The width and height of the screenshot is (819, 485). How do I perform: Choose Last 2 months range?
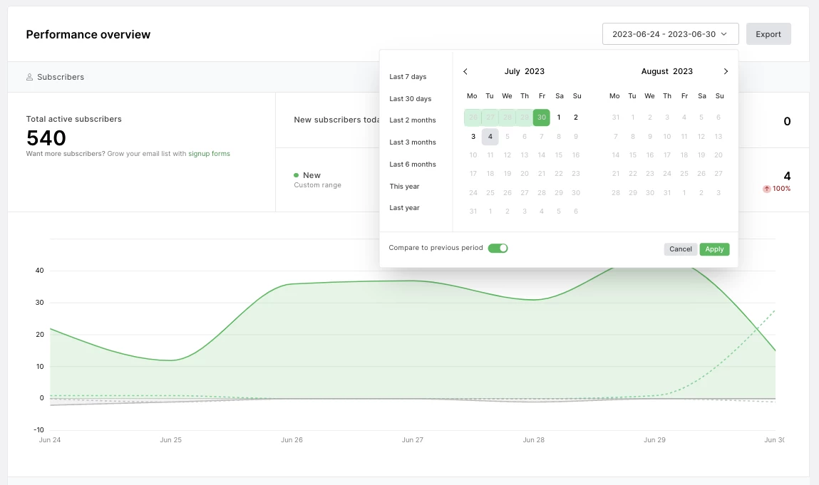point(412,120)
